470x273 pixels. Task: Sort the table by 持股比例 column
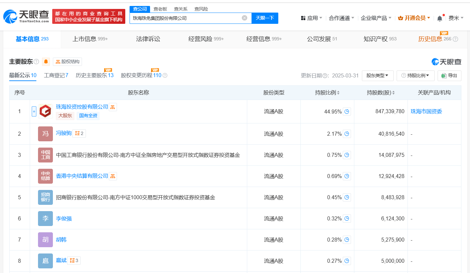pos(327,93)
